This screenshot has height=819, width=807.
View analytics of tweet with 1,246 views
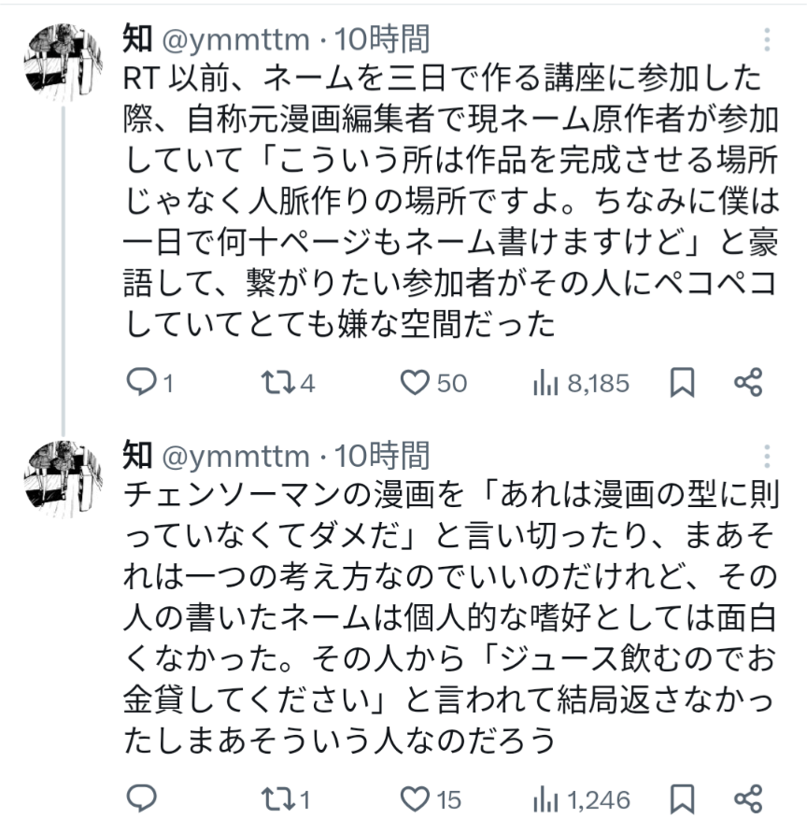click(545, 799)
